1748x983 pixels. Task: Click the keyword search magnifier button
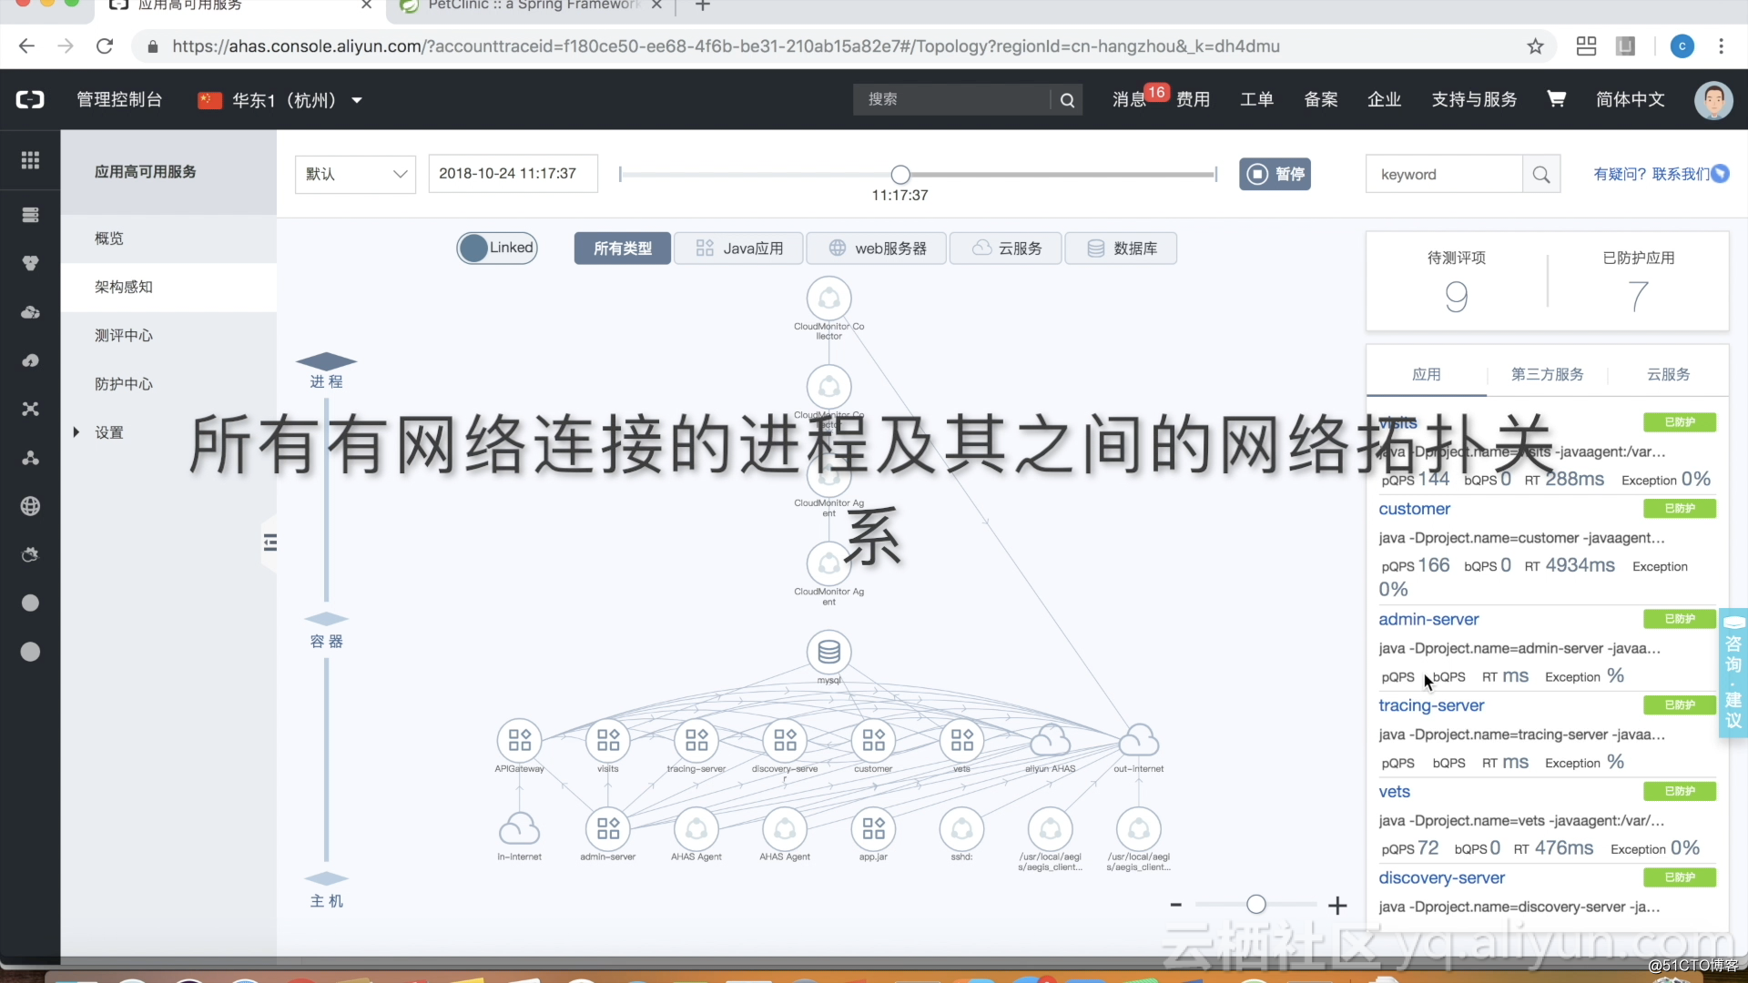click(1541, 174)
